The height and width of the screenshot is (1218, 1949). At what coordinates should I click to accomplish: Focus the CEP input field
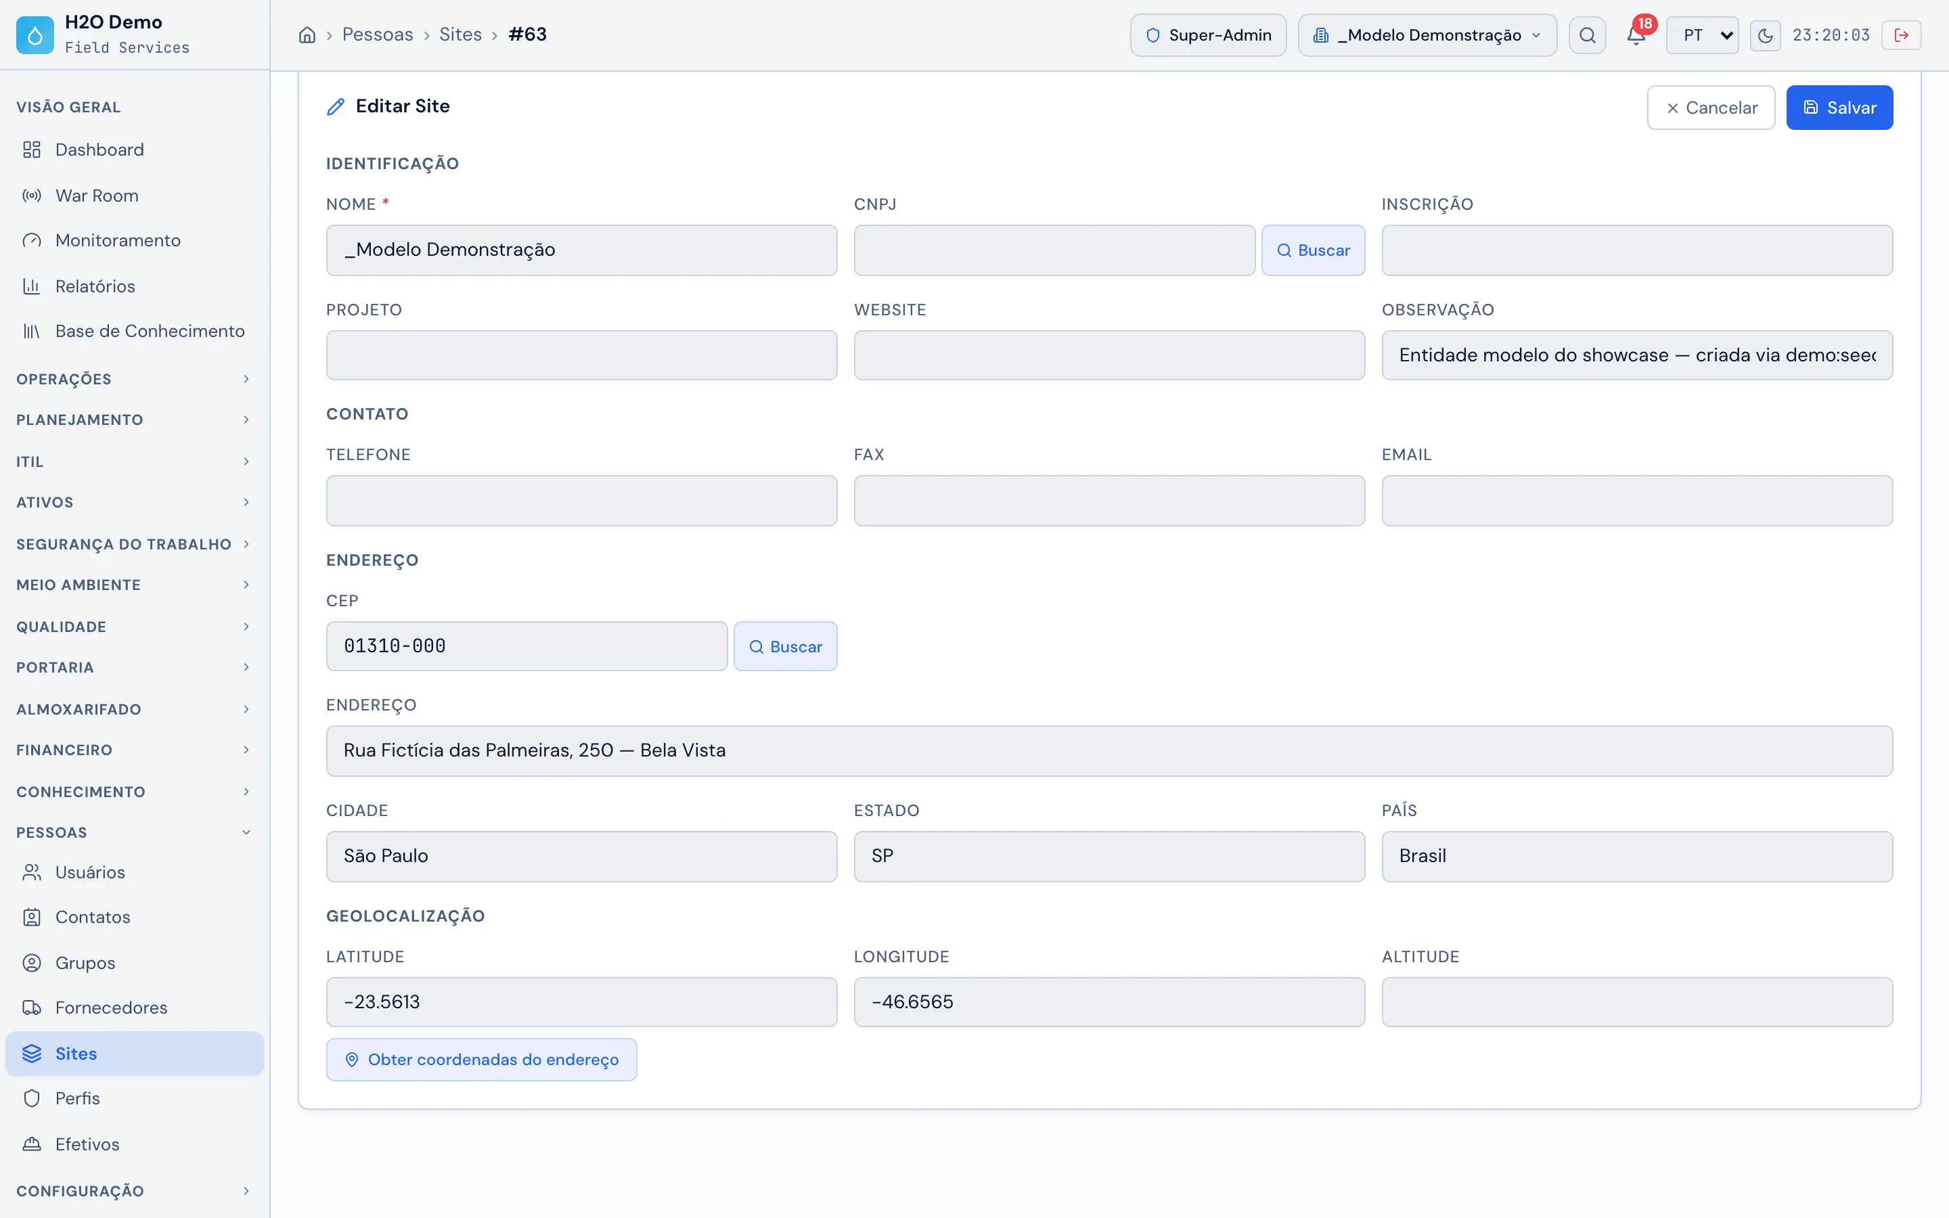click(527, 646)
